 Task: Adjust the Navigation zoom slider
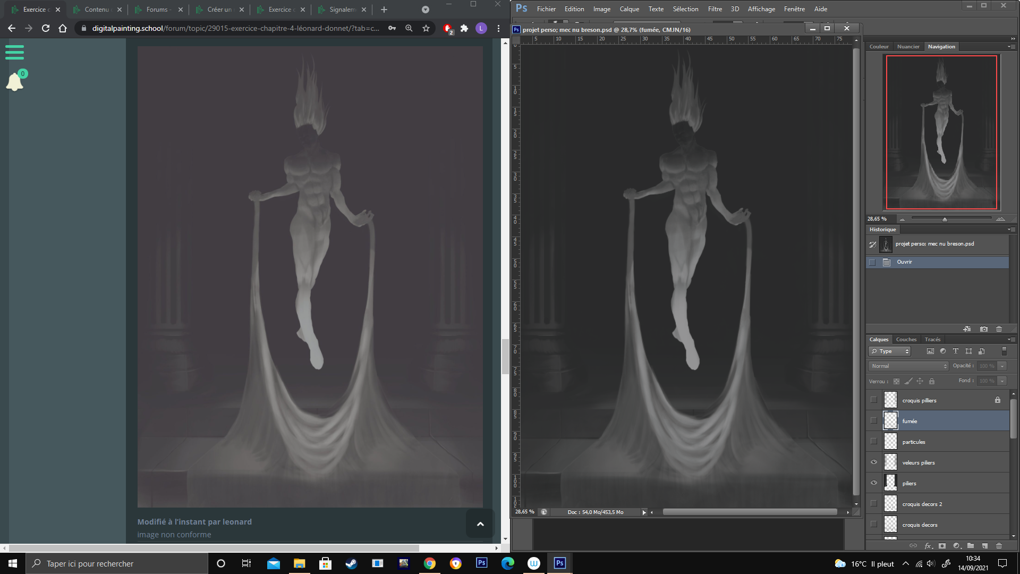(x=945, y=219)
